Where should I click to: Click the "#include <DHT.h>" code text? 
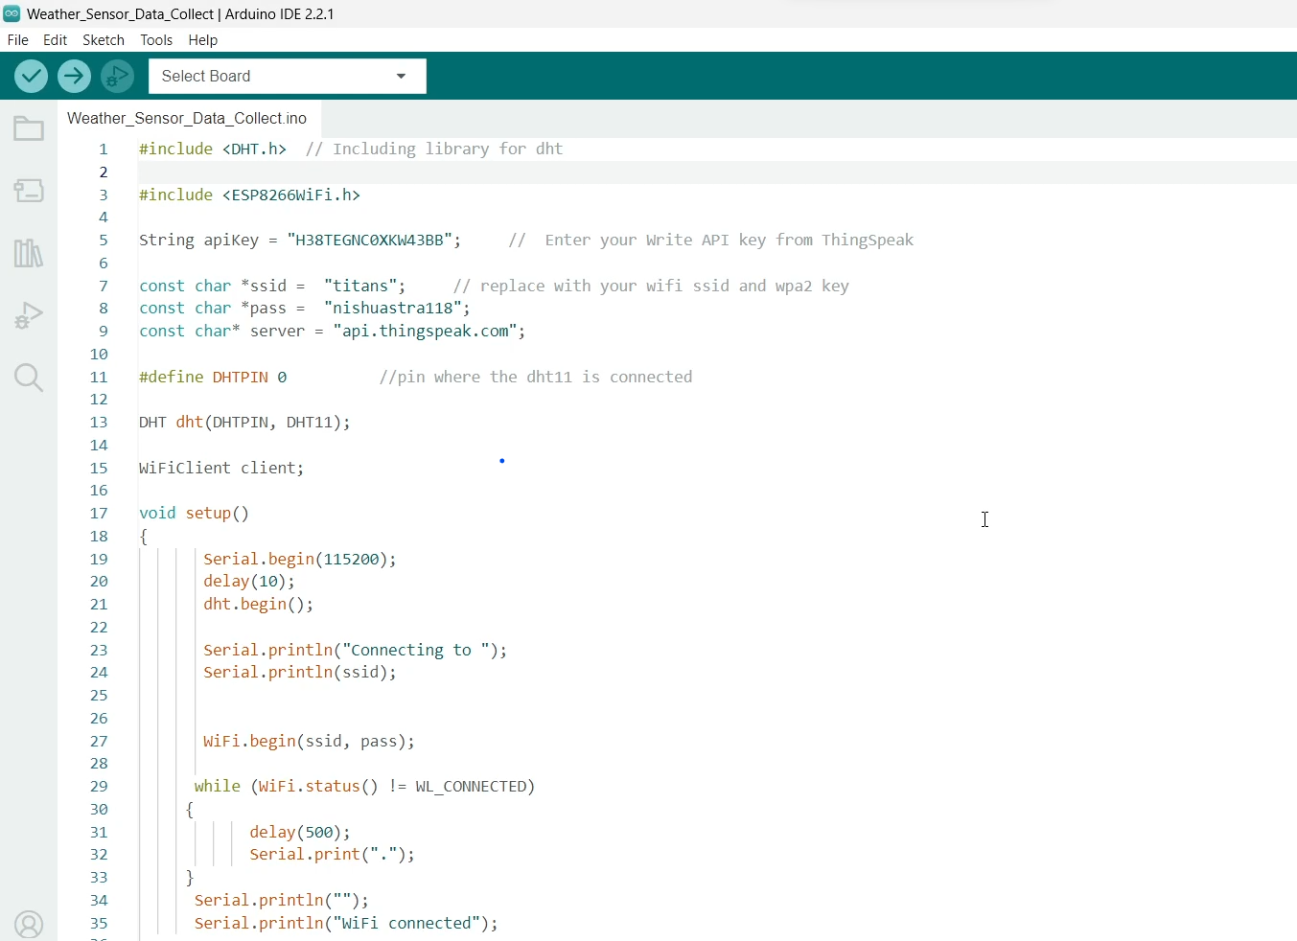click(x=213, y=149)
